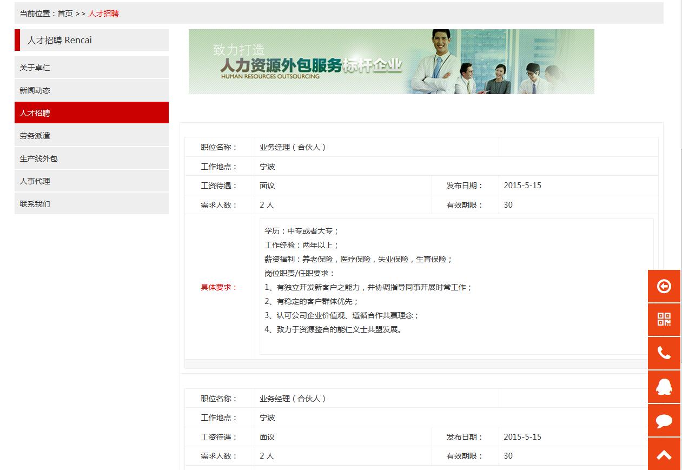The width and height of the screenshot is (682, 470).
Task: Click requirement line 致力于资源整合
Action: coord(334,329)
